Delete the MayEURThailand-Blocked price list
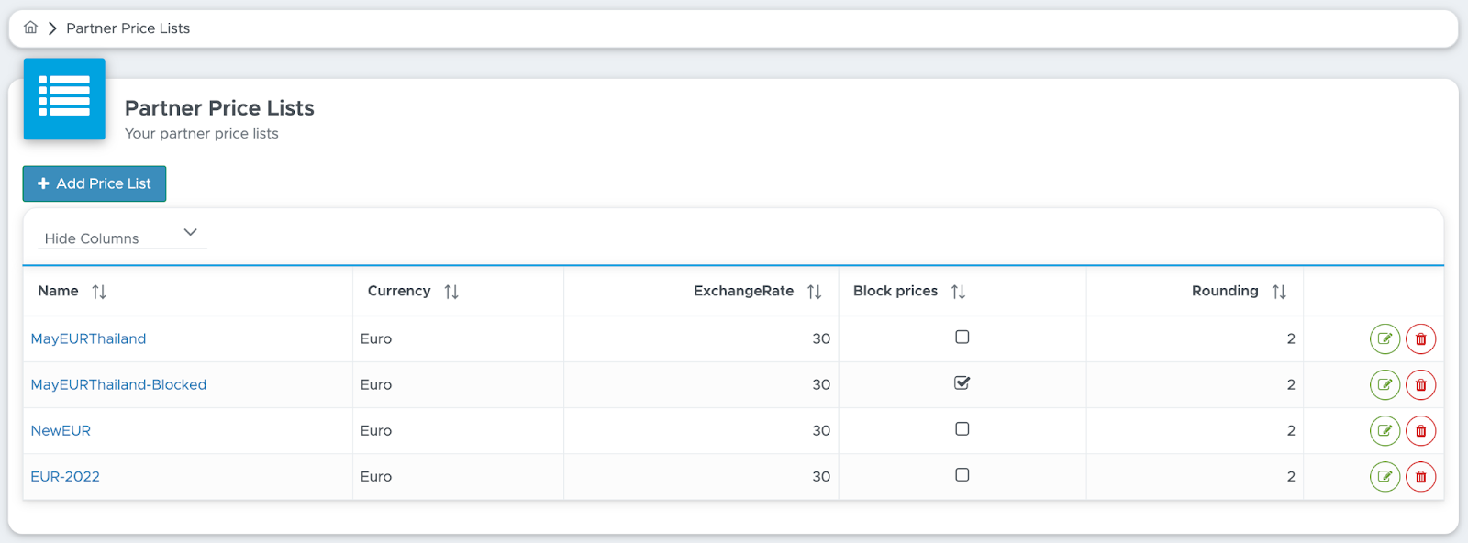Image resolution: width=1468 pixels, height=543 pixels. [1420, 385]
